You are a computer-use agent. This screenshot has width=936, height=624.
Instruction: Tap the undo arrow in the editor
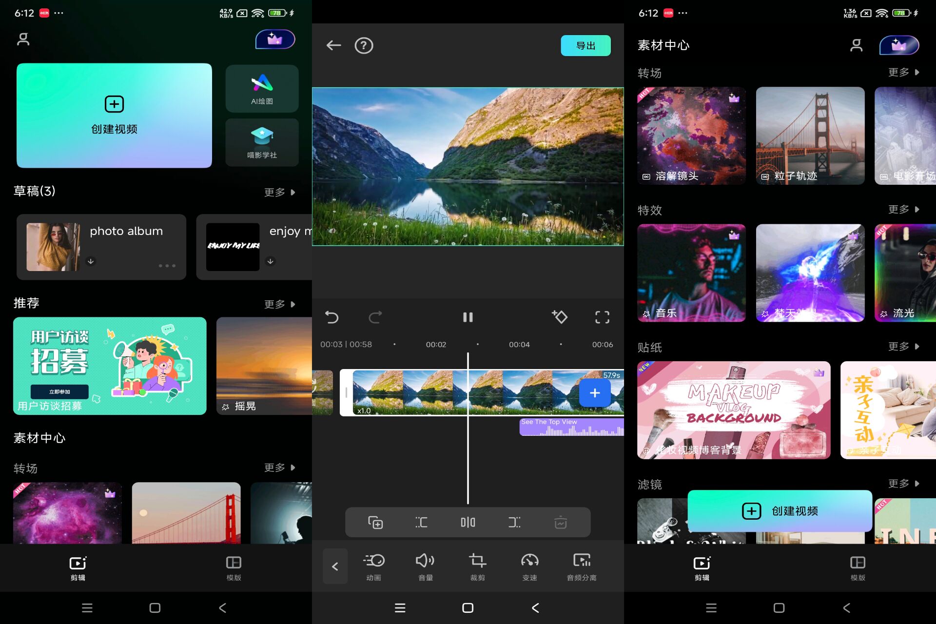point(332,317)
